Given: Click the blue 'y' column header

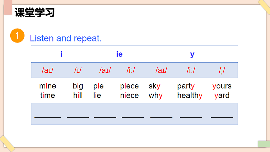Looking at the screenshot, I should point(192,55).
